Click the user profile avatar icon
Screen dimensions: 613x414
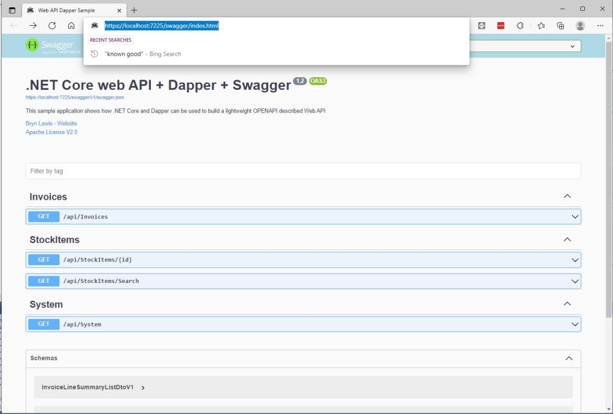[x=580, y=26]
